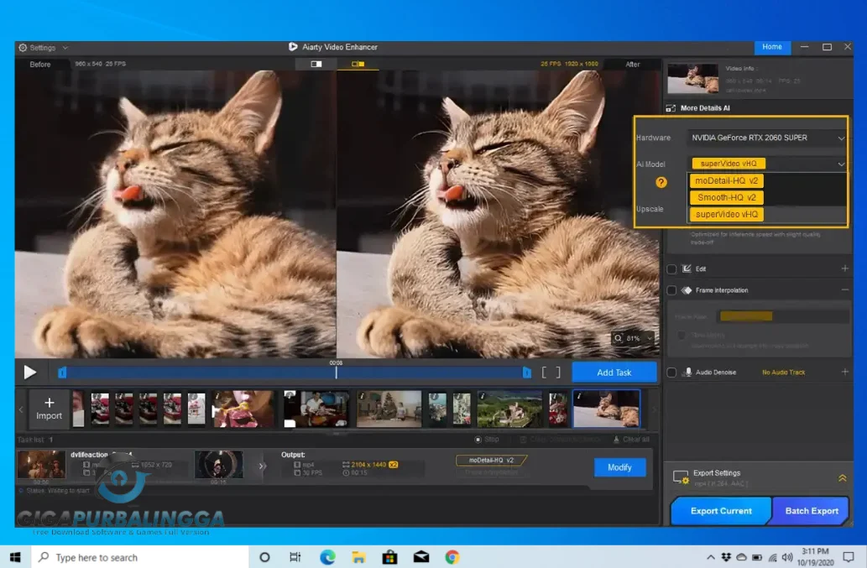Click the 2104 x 1440 output resolution text

pos(368,465)
